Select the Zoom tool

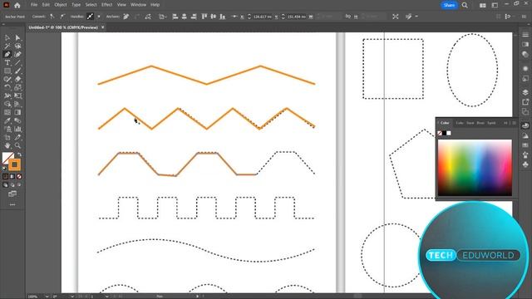pyautogui.click(x=17, y=146)
